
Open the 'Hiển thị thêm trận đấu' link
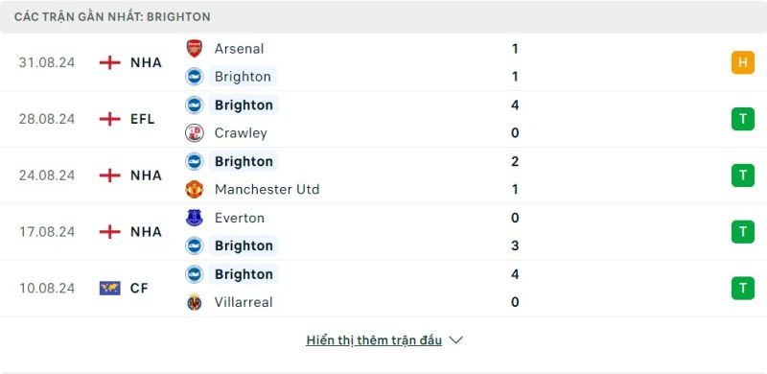[374, 340]
